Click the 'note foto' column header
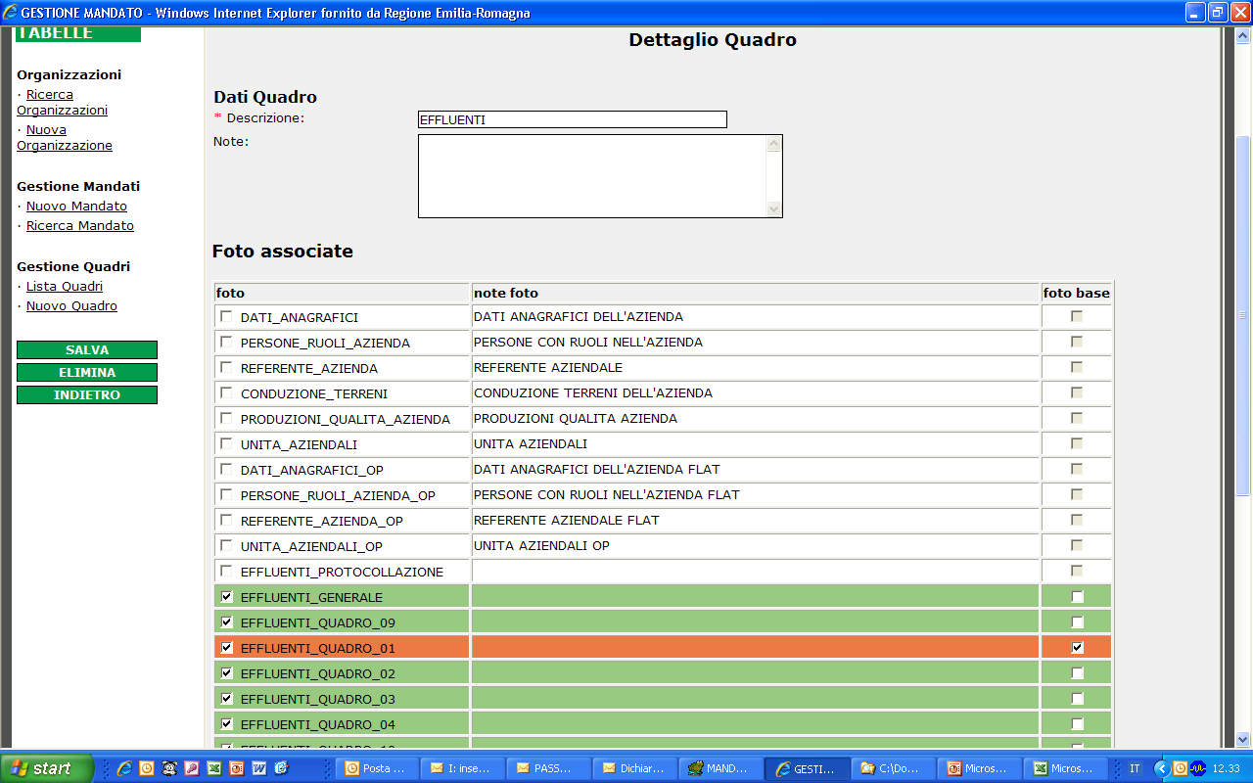 pos(755,293)
